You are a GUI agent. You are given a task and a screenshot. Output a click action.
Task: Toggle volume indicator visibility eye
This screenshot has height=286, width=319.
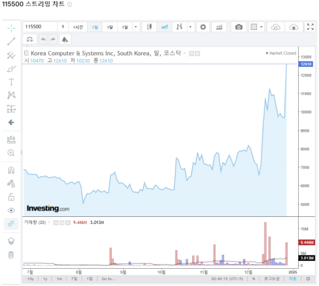(x=55, y=223)
